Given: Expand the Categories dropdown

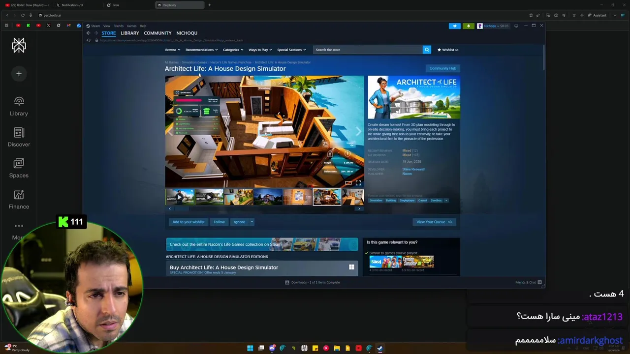Looking at the screenshot, I should pyautogui.click(x=233, y=50).
